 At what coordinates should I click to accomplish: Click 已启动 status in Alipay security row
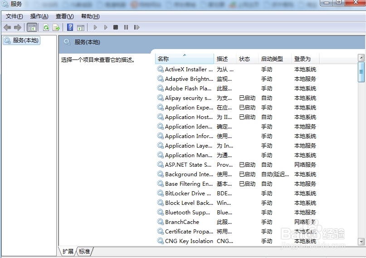point(247,98)
